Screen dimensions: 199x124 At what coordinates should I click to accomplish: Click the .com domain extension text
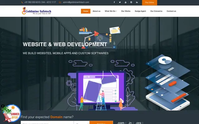[121, 123]
